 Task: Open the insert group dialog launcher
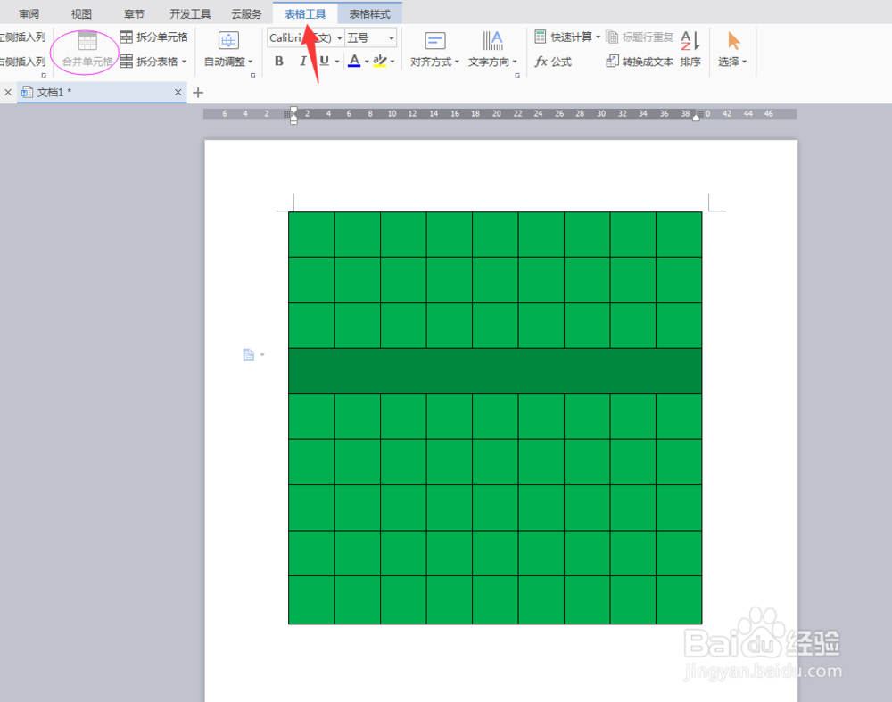tap(43, 75)
